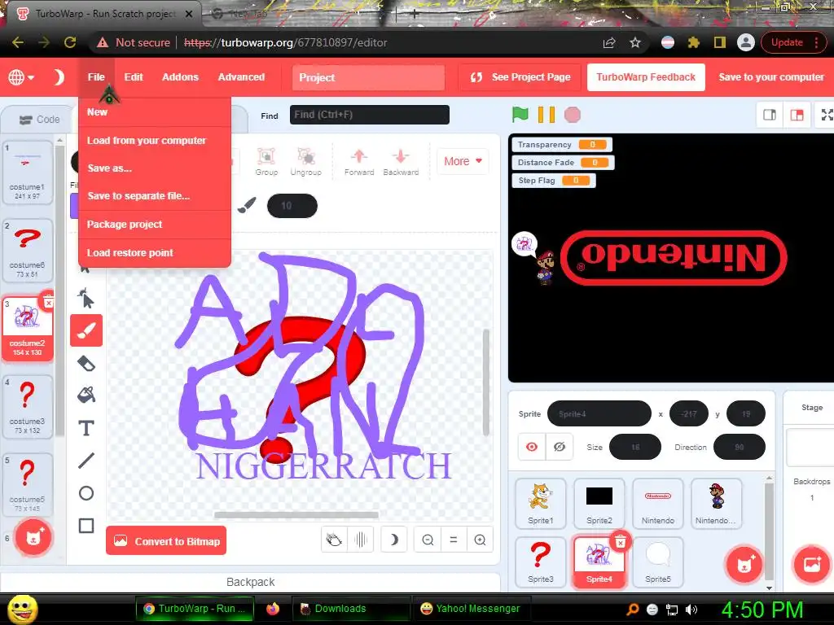
Task: Choose Save to separate file...
Action: (x=155, y=195)
